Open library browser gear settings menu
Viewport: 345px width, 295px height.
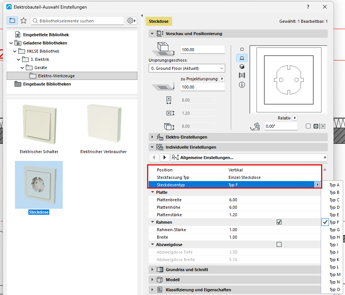pos(131,21)
